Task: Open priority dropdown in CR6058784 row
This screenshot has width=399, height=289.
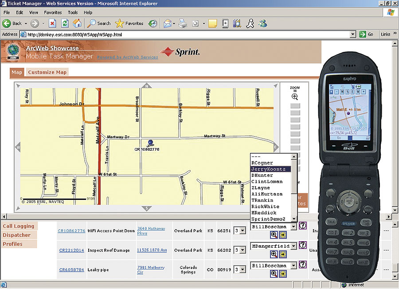Action: [243, 269]
